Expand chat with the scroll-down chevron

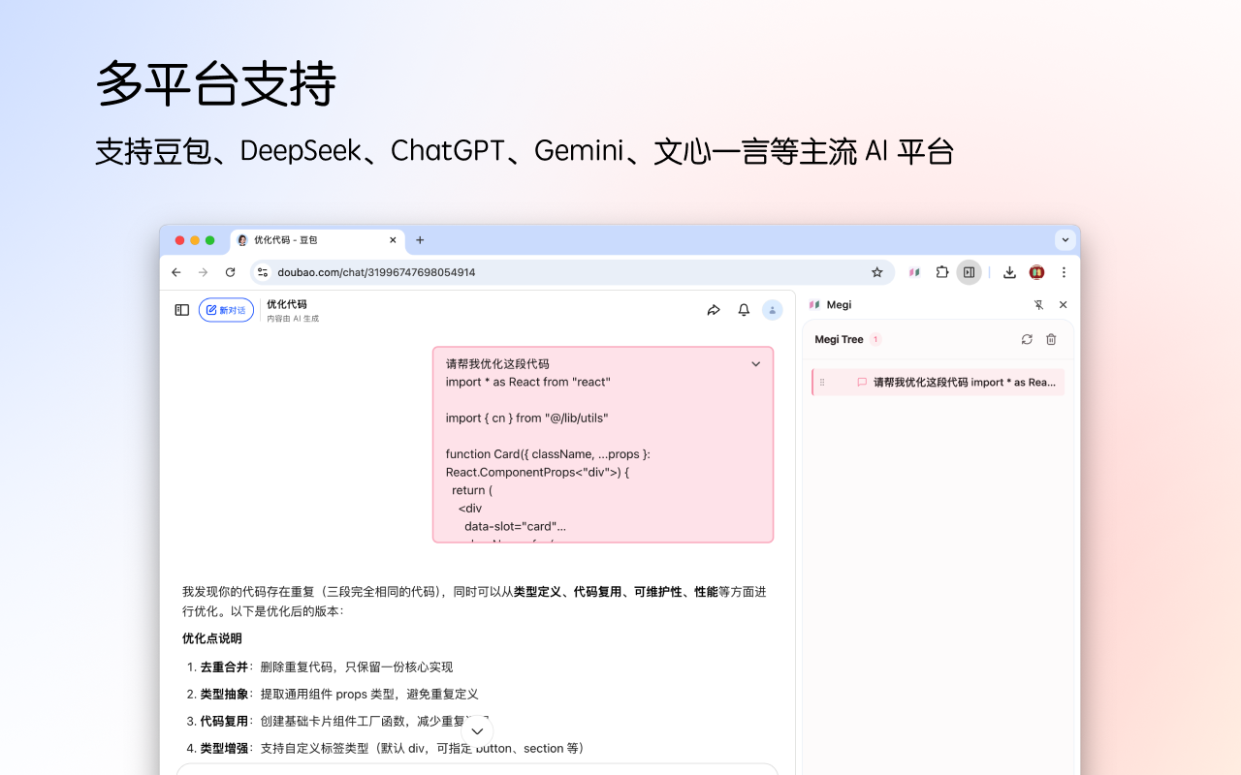click(x=477, y=731)
